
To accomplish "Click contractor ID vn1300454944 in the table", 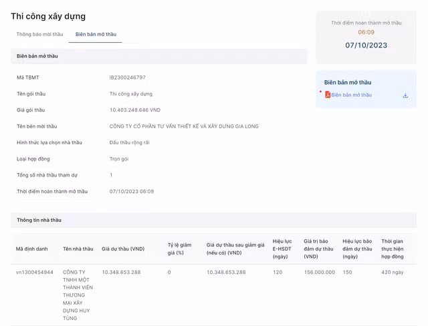I will (35, 273).
